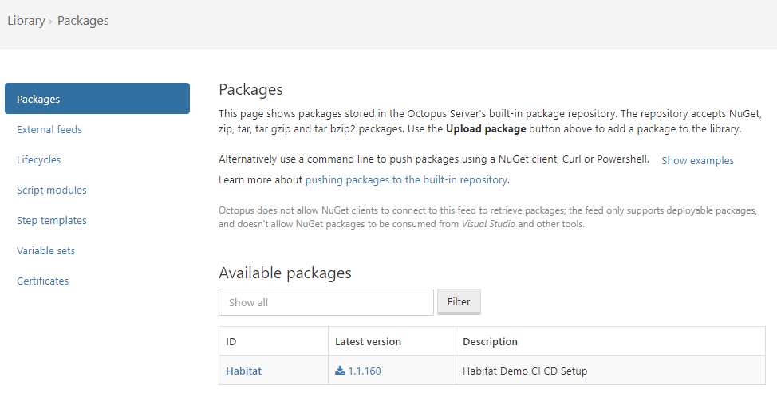Show command line examples
777x393 pixels.
click(x=698, y=160)
